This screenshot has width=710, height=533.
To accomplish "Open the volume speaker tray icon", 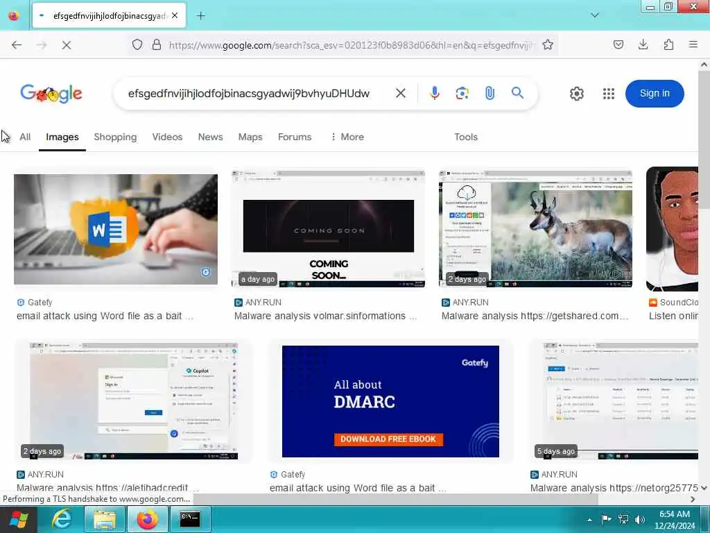I will 640,519.
